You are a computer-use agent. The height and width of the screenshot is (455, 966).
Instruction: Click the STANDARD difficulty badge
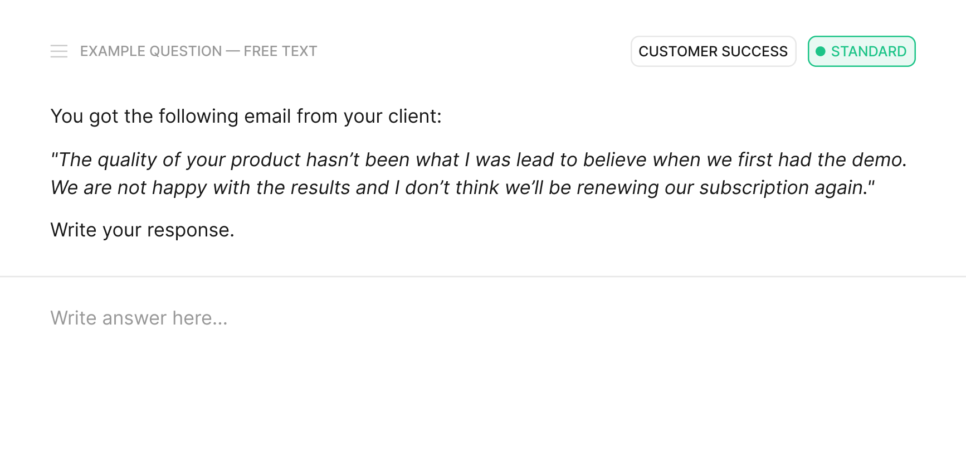[861, 51]
